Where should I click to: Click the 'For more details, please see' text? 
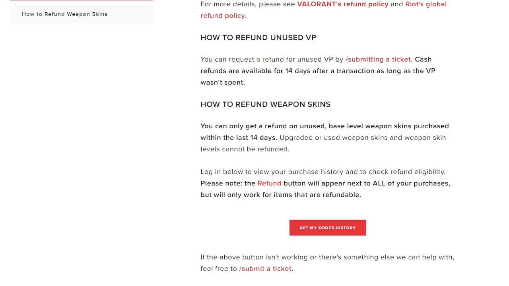[248, 4]
